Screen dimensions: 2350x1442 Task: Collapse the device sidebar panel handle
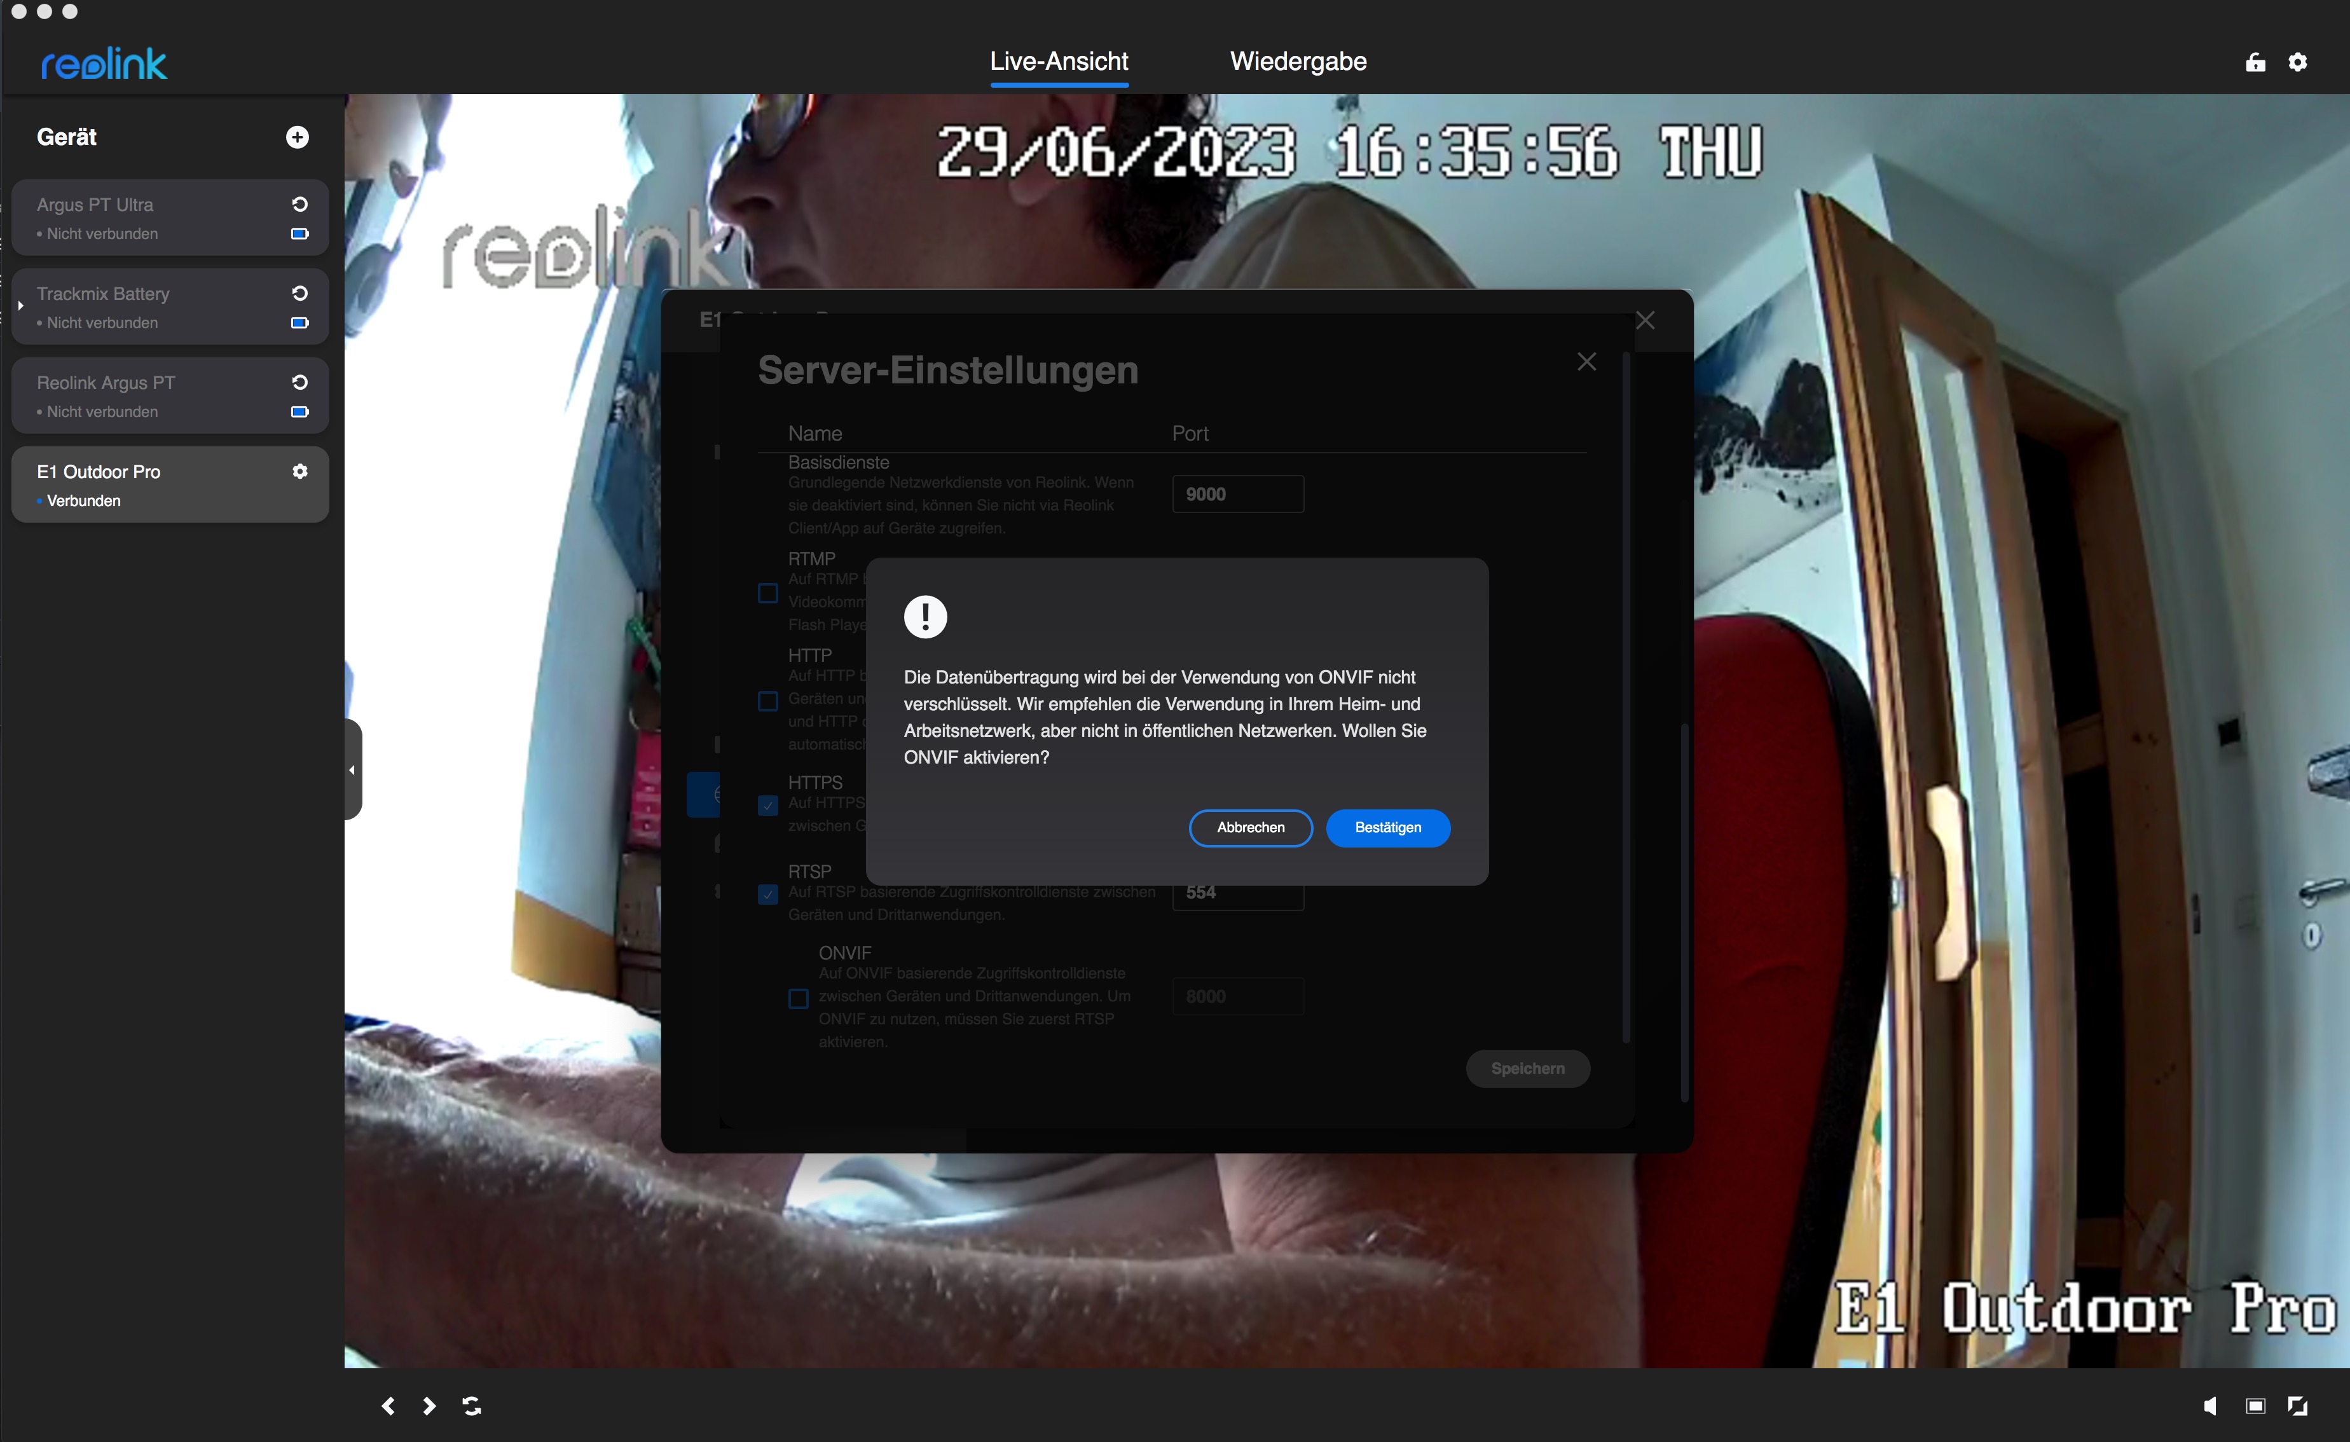(x=352, y=769)
